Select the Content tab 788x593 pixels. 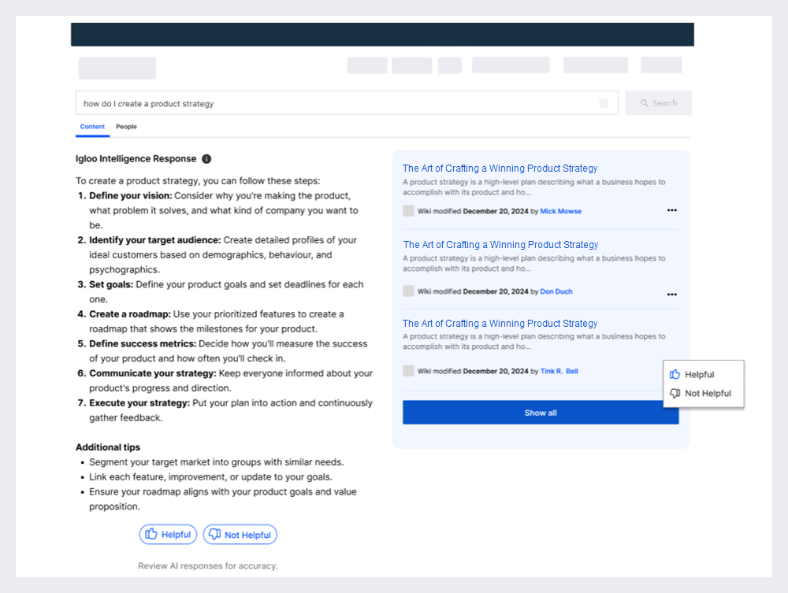click(x=92, y=127)
